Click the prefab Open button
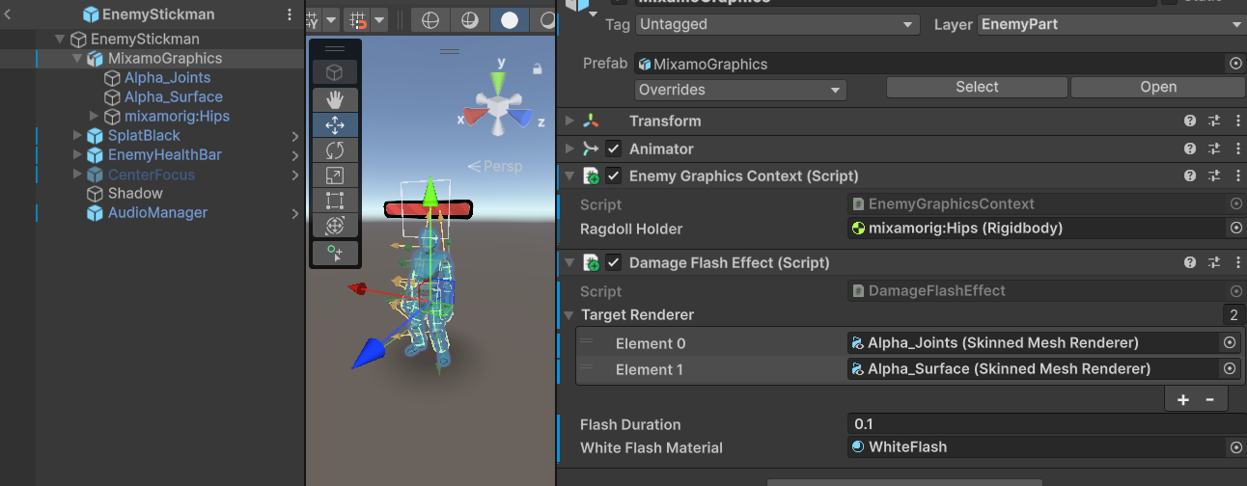The width and height of the screenshot is (1247, 486). point(1157,88)
